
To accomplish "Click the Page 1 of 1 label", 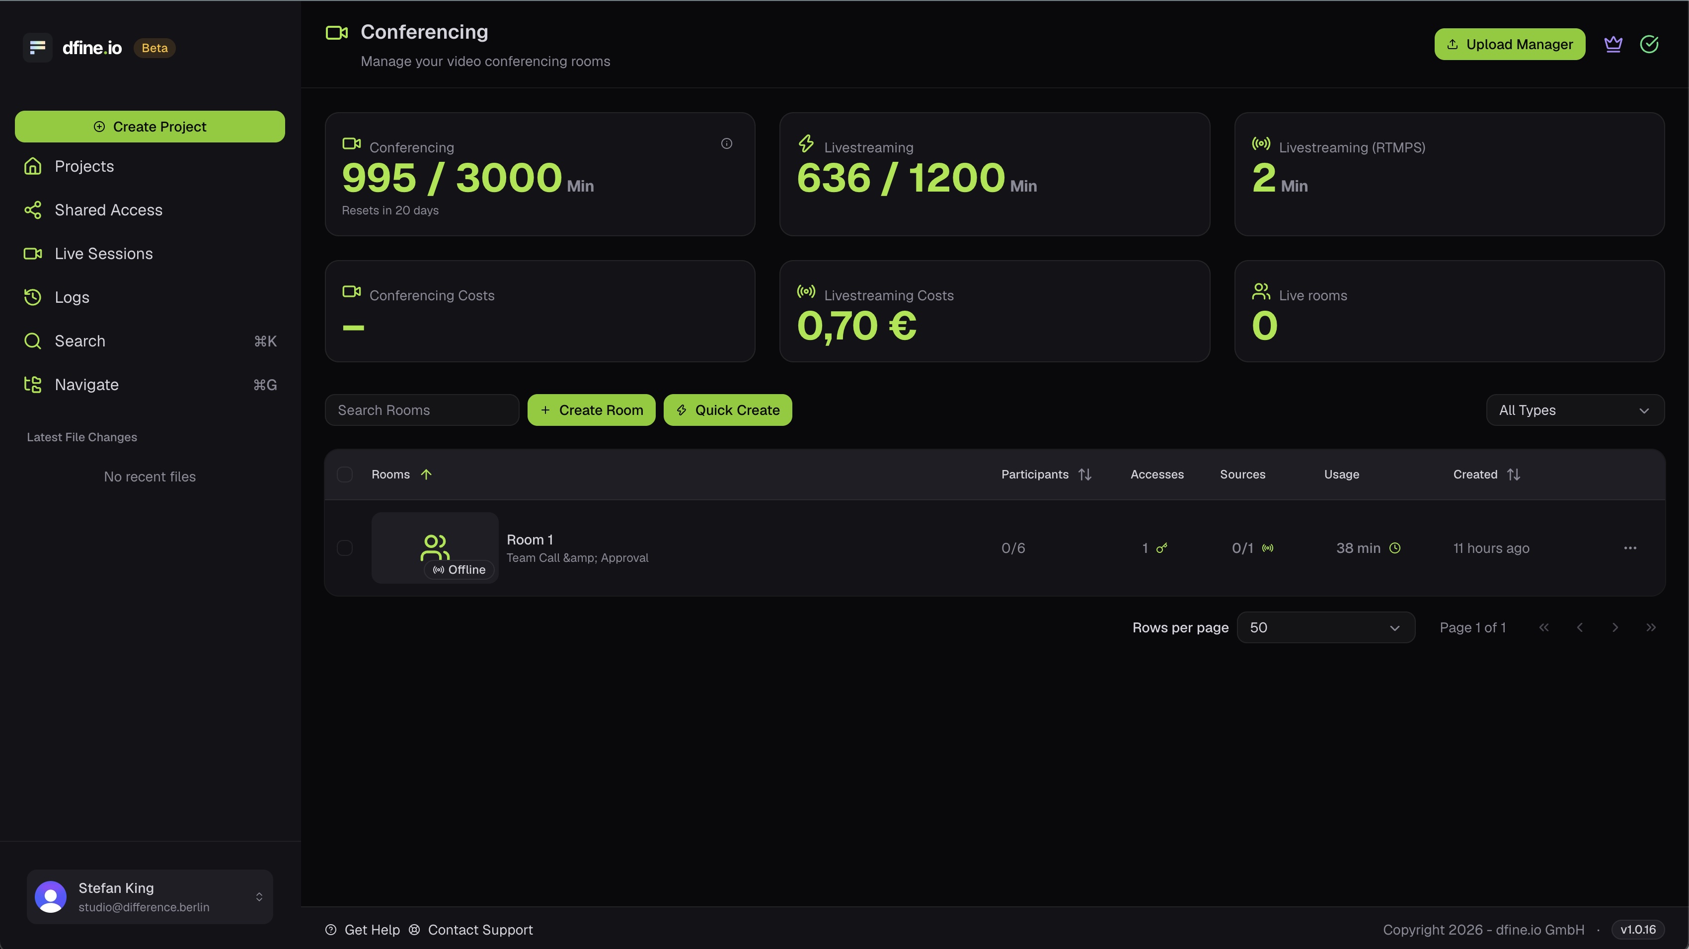I will 1472,627.
